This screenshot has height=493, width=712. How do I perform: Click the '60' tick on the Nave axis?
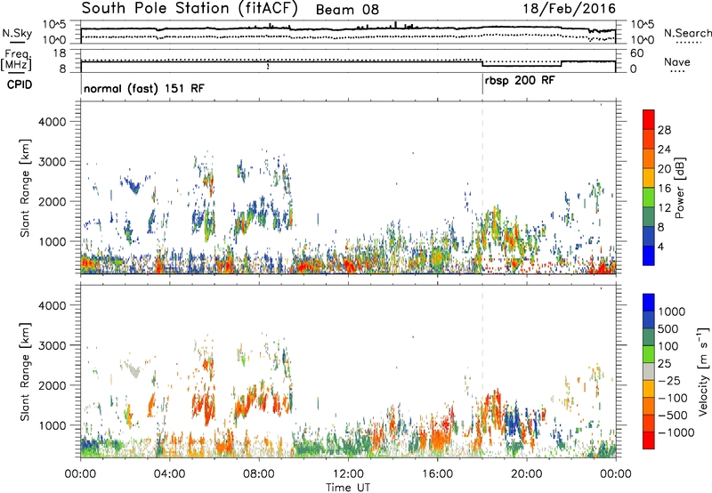[x=637, y=53]
